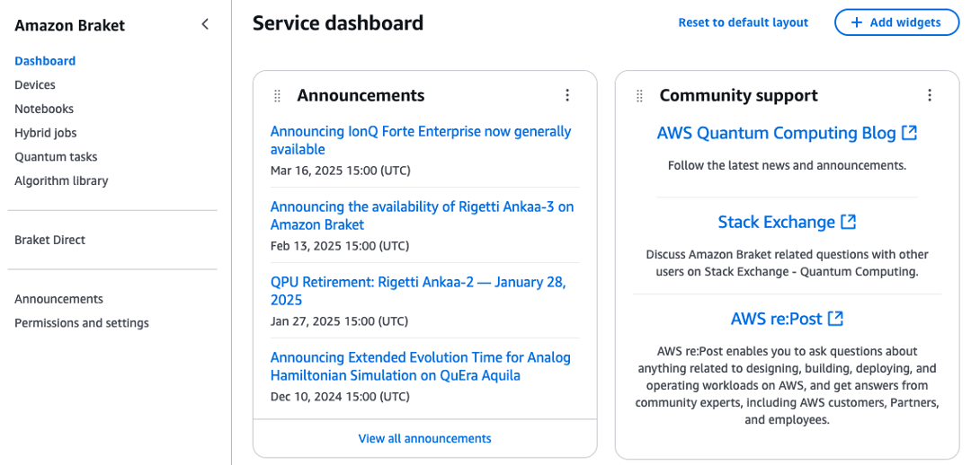Select Hybrid jobs navigation item

tap(45, 133)
